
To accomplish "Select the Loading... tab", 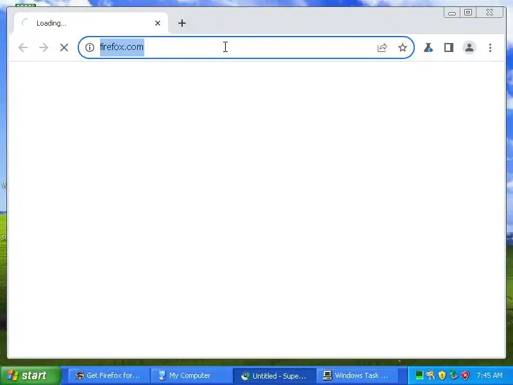I will pos(91,23).
